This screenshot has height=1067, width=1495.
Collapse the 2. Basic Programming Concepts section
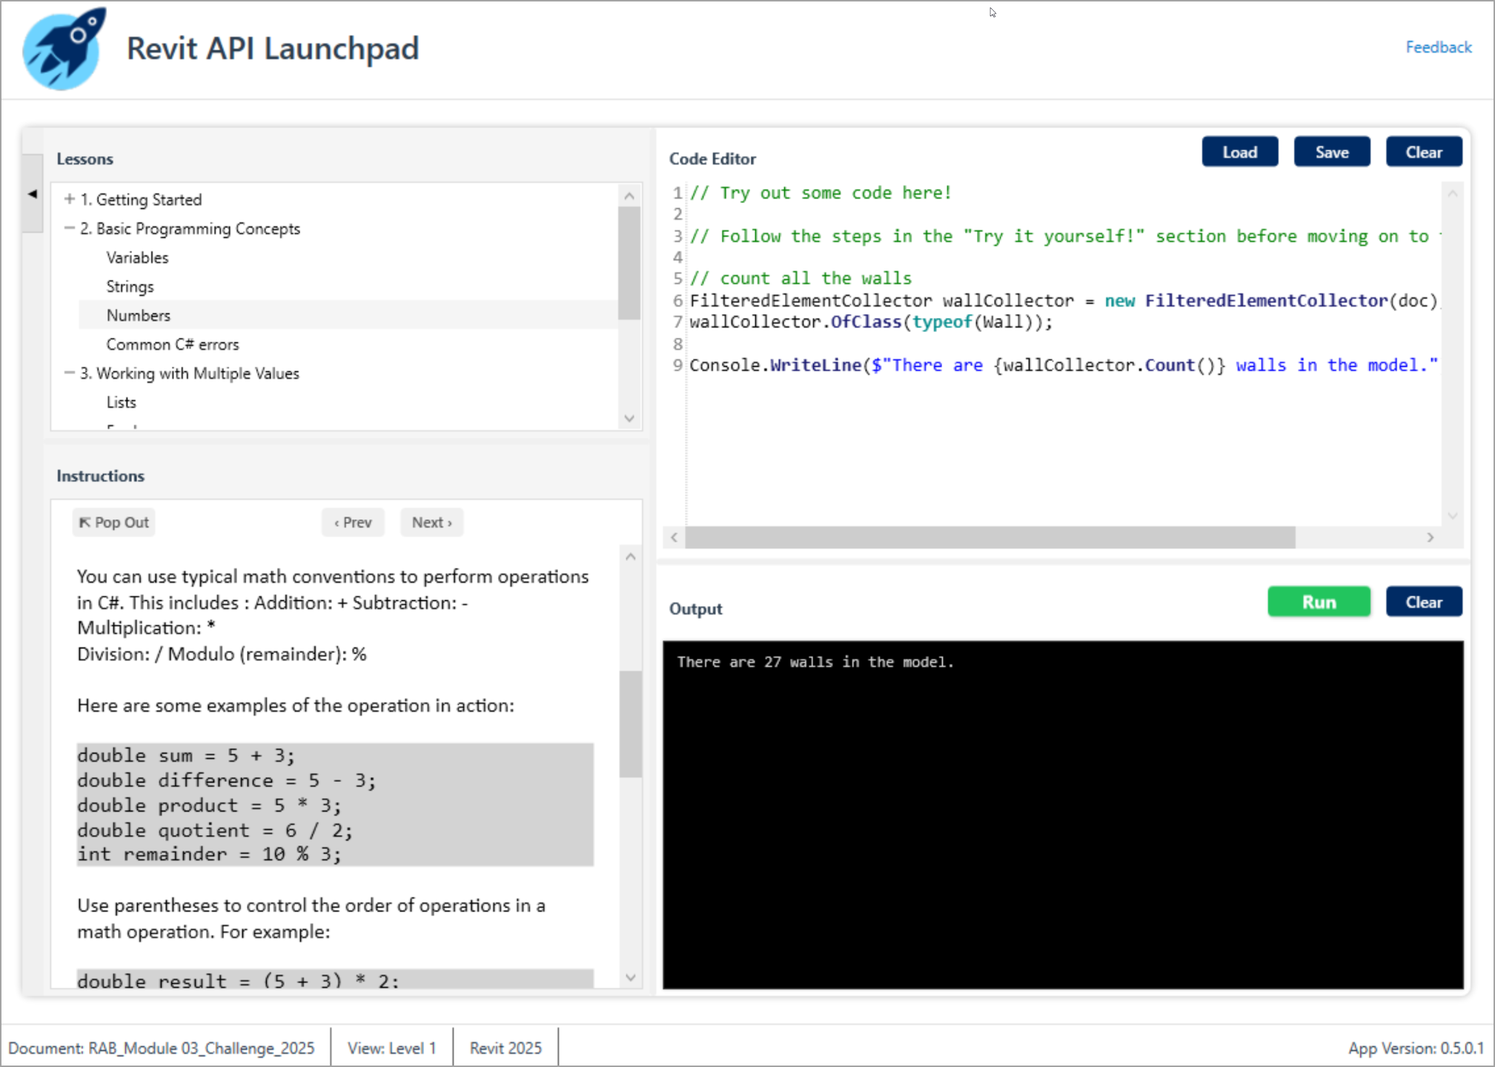(70, 228)
